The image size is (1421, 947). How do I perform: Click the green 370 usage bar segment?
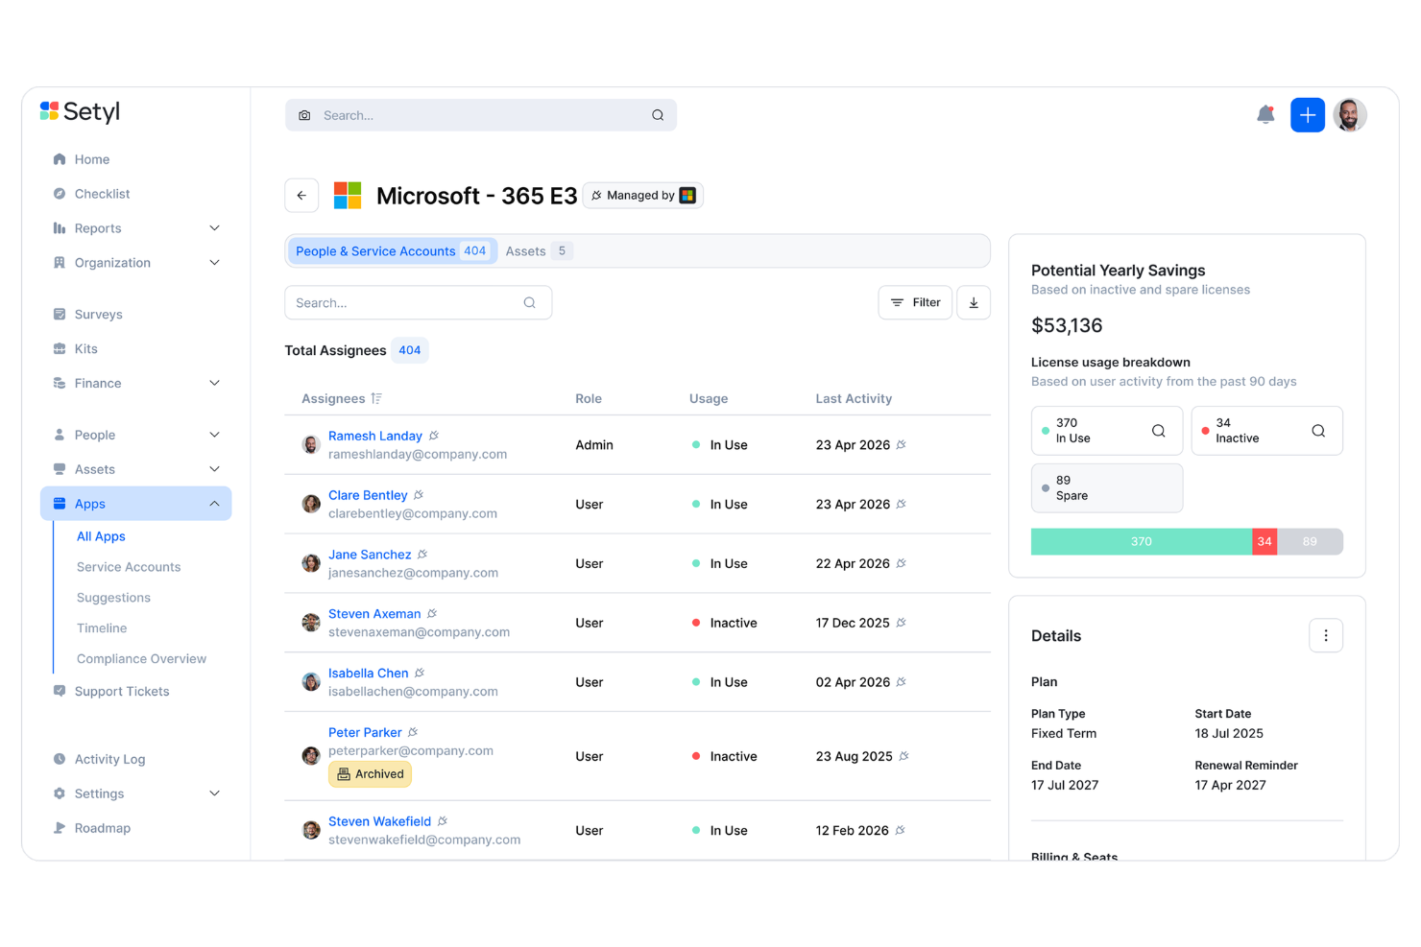click(x=1142, y=542)
